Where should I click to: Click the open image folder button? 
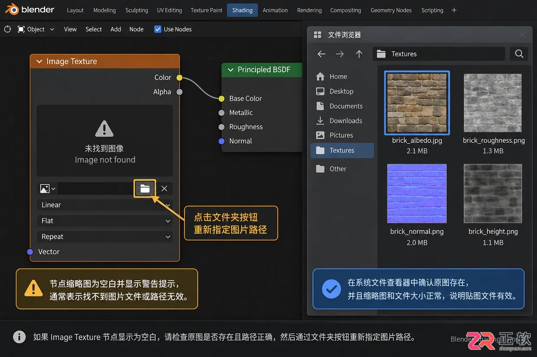(x=145, y=189)
